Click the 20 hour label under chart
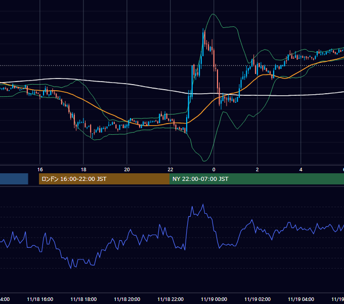344x304 pixels. click(x=127, y=170)
